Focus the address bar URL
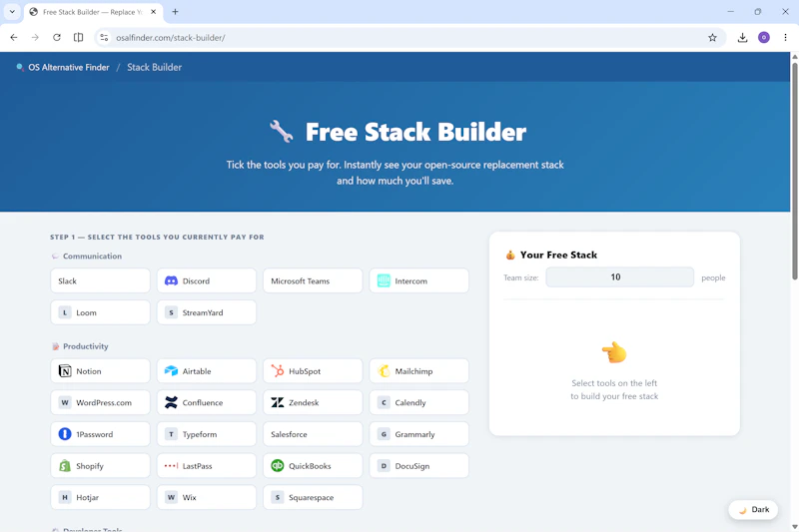The image size is (799, 532). coord(170,38)
